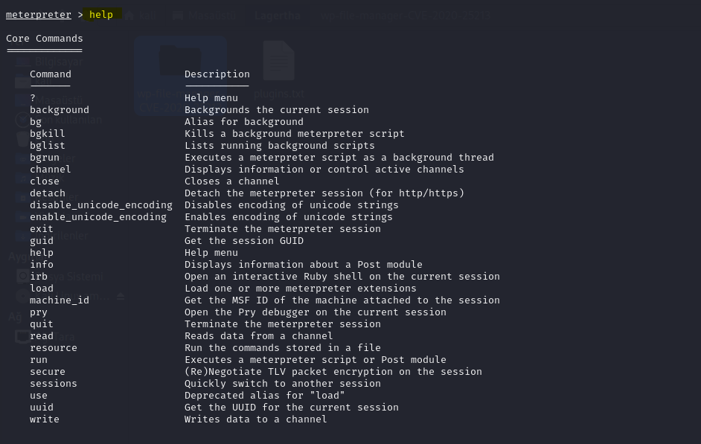Click the Bilgisayar computer icon in the sidebar
This screenshot has width=701, height=444.
[23, 61]
